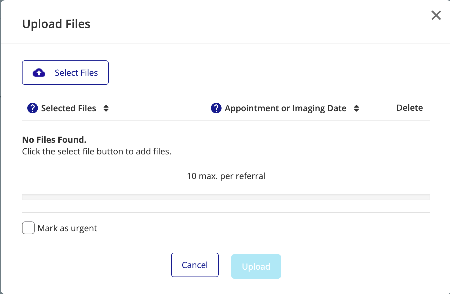Click the Upload Files dialog title

(56, 24)
